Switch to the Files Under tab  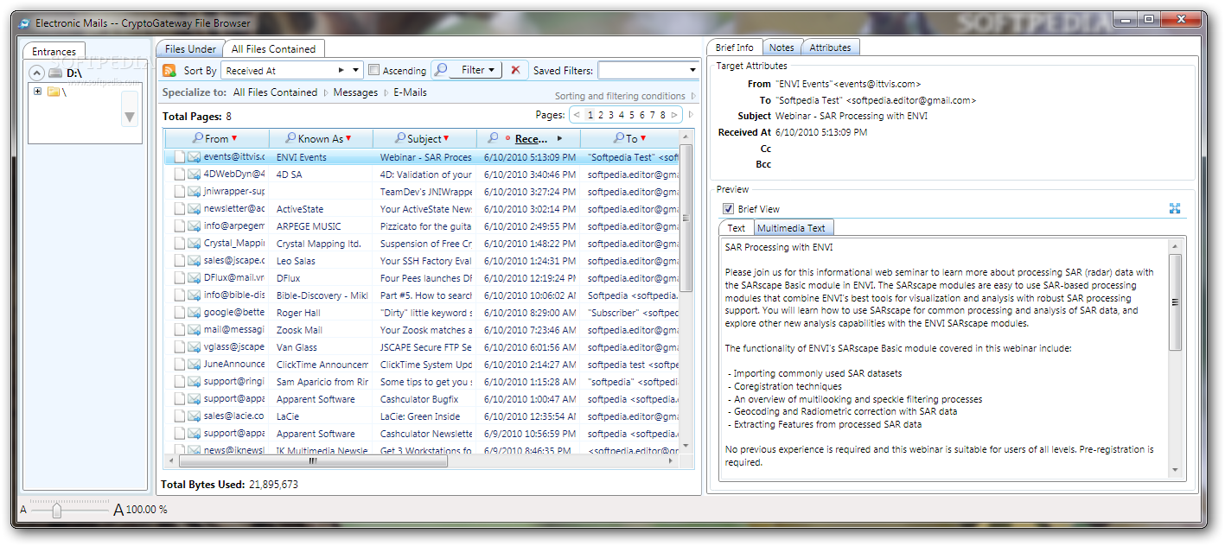[190, 49]
